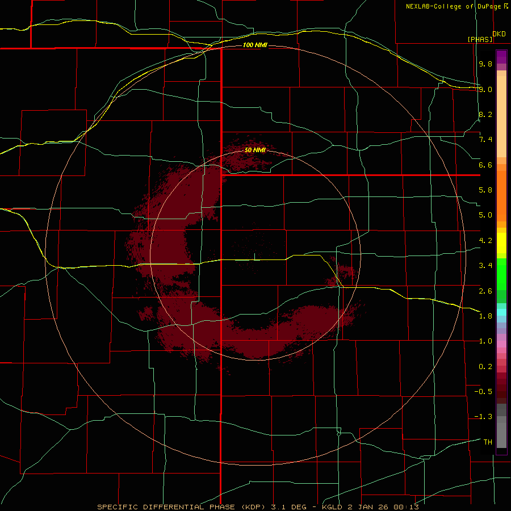Click the NEXLAB-College of DuPage label
This screenshot has height=511, width=511.
click(x=453, y=6)
